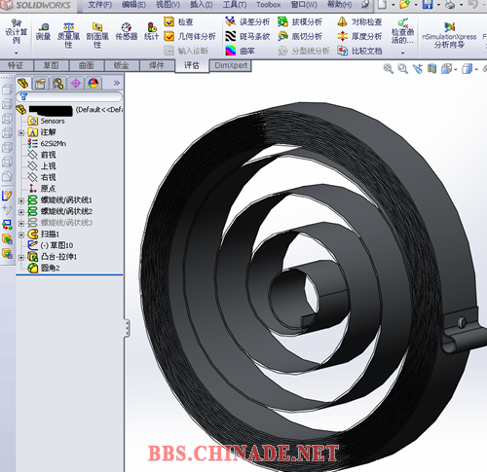The height and width of the screenshot is (472, 487).
Task: Expand the 凸台-拉伸1 feature node
Action: (21, 258)
